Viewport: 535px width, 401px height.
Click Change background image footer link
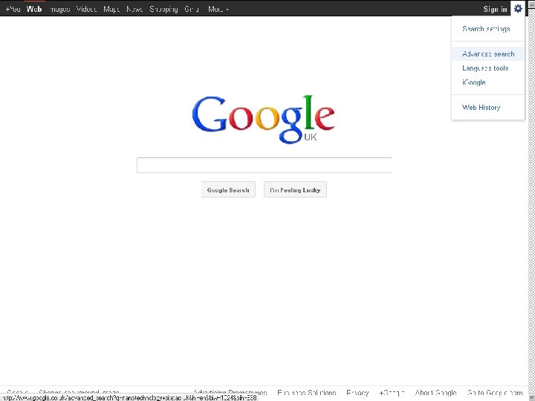(x=79, y=393)
